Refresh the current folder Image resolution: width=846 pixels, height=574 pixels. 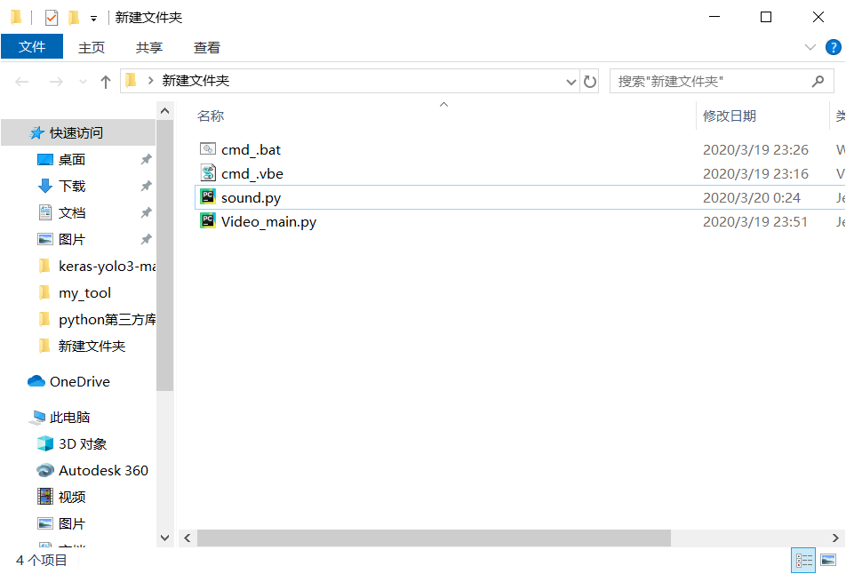tap(590, 82)
